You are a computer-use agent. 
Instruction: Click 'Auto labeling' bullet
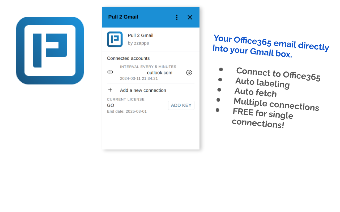click(x=262, y=83)
